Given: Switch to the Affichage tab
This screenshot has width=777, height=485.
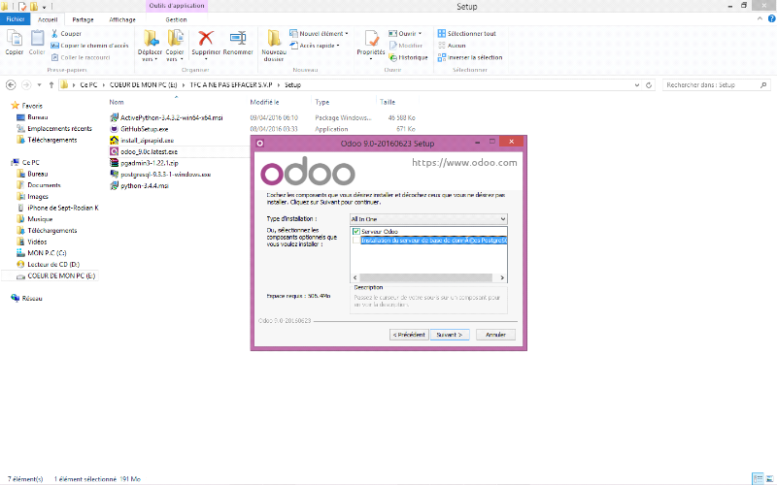Looking at the screenshot, I should pos(122,19).
